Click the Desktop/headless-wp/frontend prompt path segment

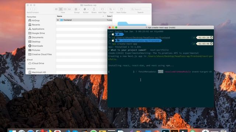(138, 41)
